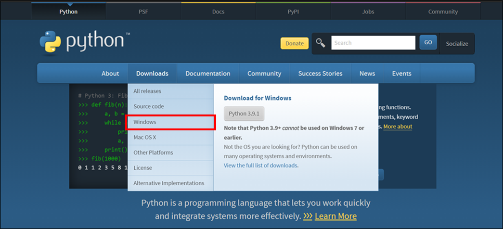Open the Community navigation menu item
This screenshot has width=503, height=229.
point(264,74)
